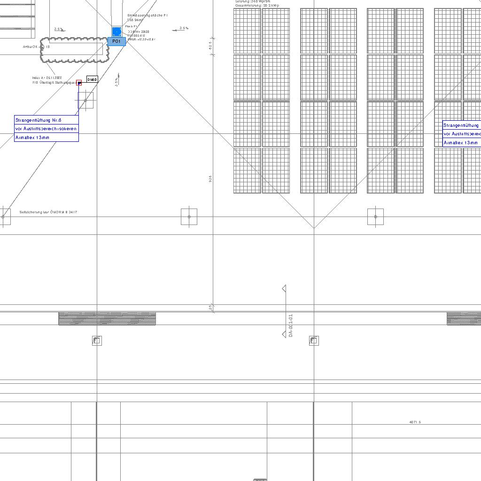The image size is (481, 481).
Task: Click the Entwässerungsfläche P1 label text
Action: 147,16
